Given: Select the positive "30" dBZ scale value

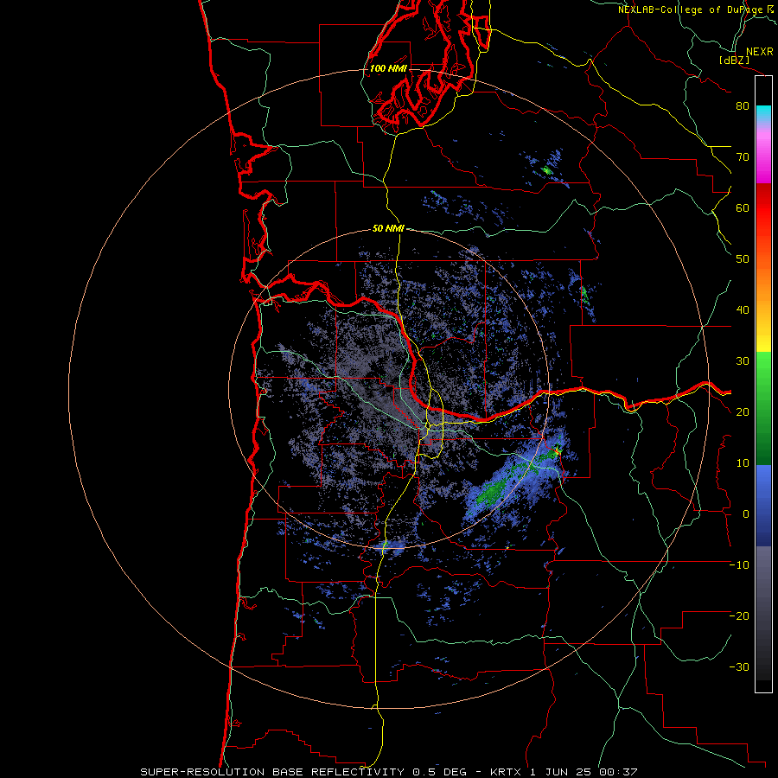Looking at the screenshot, I should tap(743, 360).
